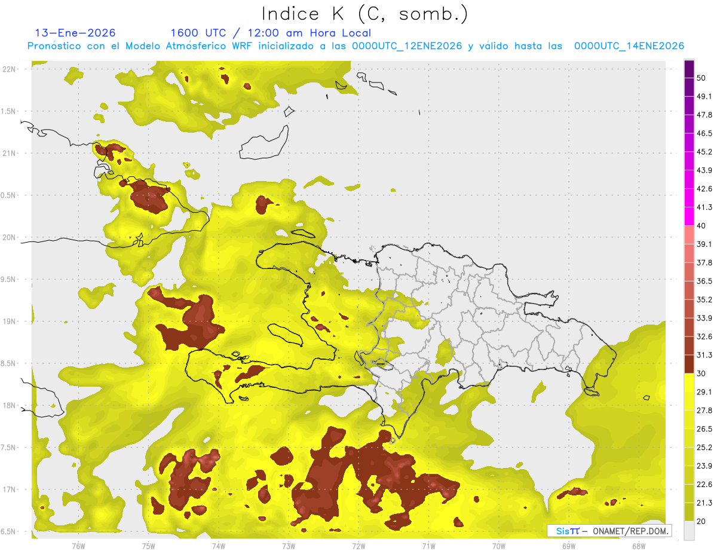The image size is (717, 554).
Task: Click the colorbar value '32.6'
Action: [x=704, y=336]
